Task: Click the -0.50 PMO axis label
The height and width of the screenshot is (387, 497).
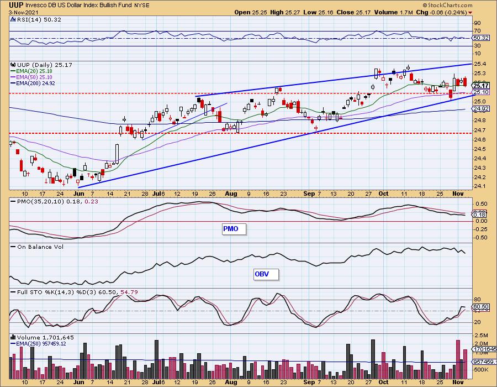Action: 480,238
